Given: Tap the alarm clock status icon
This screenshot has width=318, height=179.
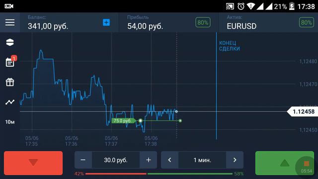Looking at the screenshot, I should pos(240,6).
